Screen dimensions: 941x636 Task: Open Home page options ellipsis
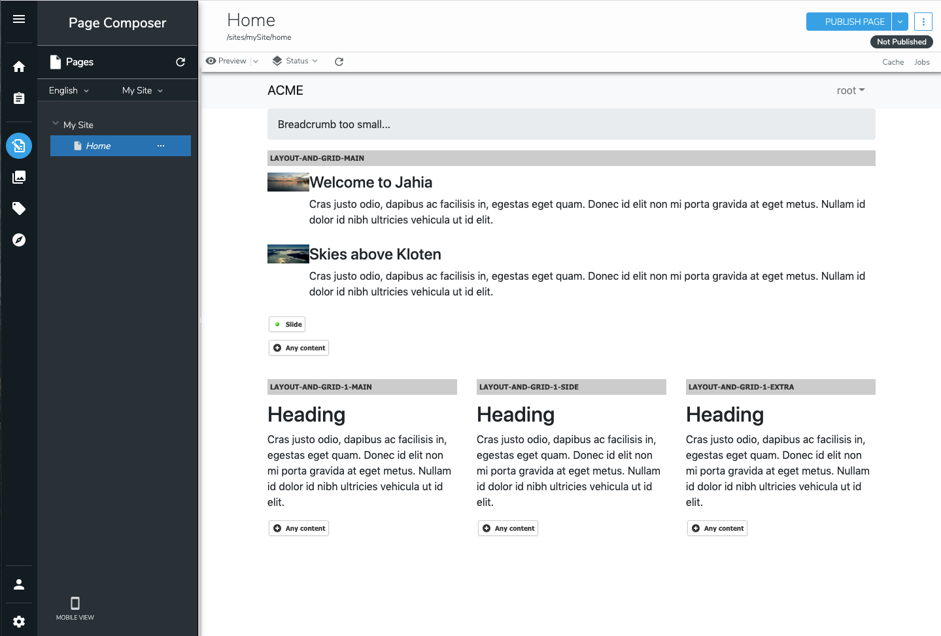161,146
